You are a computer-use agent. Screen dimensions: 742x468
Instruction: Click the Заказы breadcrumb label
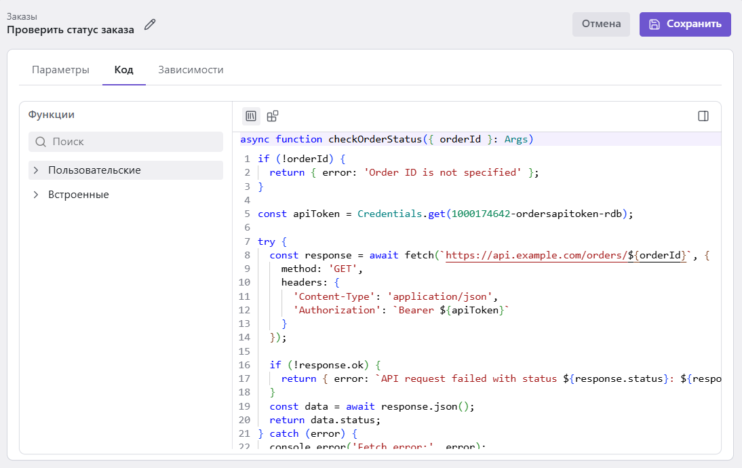click(x=22, y=16)
